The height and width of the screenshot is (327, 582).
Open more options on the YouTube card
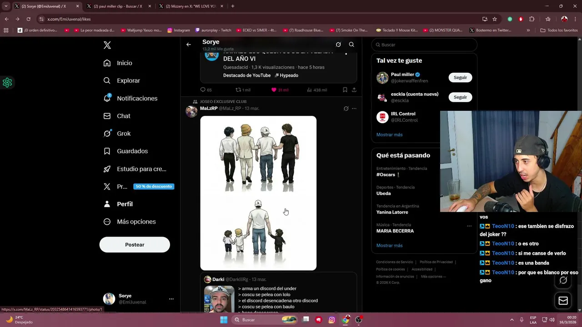coord(346,54)
